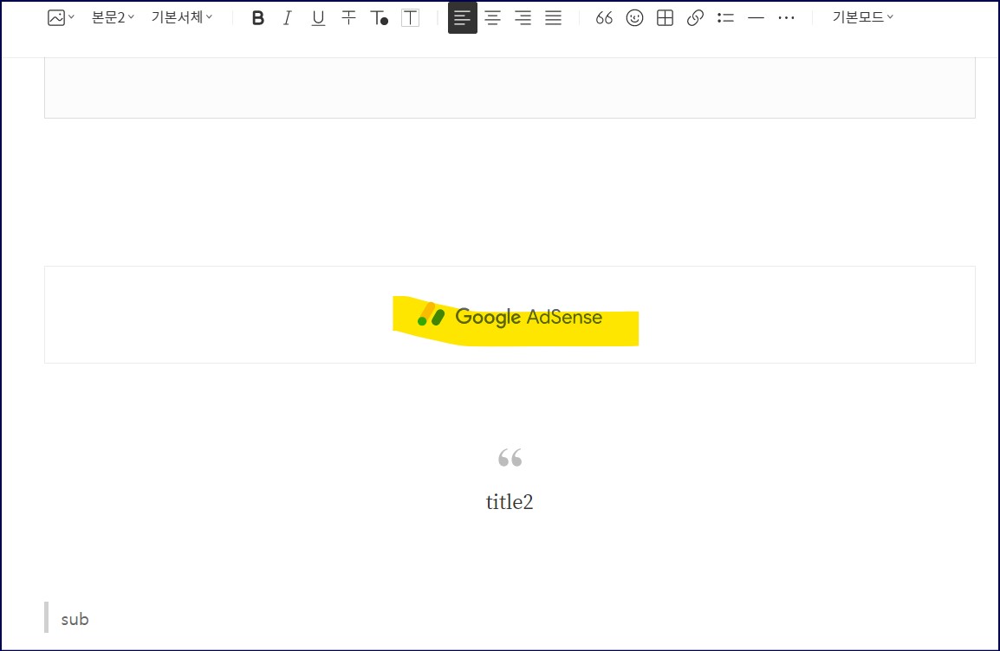This screenshot has width=1000, height=651.
Task: Justify the text alignment
Action: point(553,18)
